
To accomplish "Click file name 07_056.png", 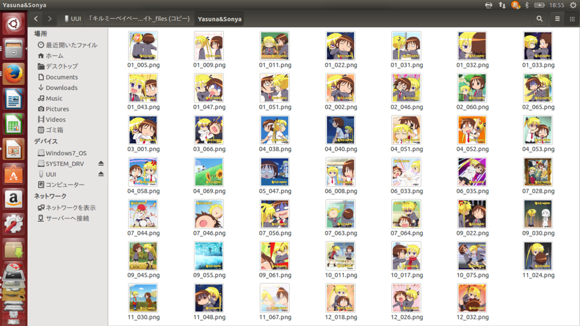I will (x=275, y=233).
